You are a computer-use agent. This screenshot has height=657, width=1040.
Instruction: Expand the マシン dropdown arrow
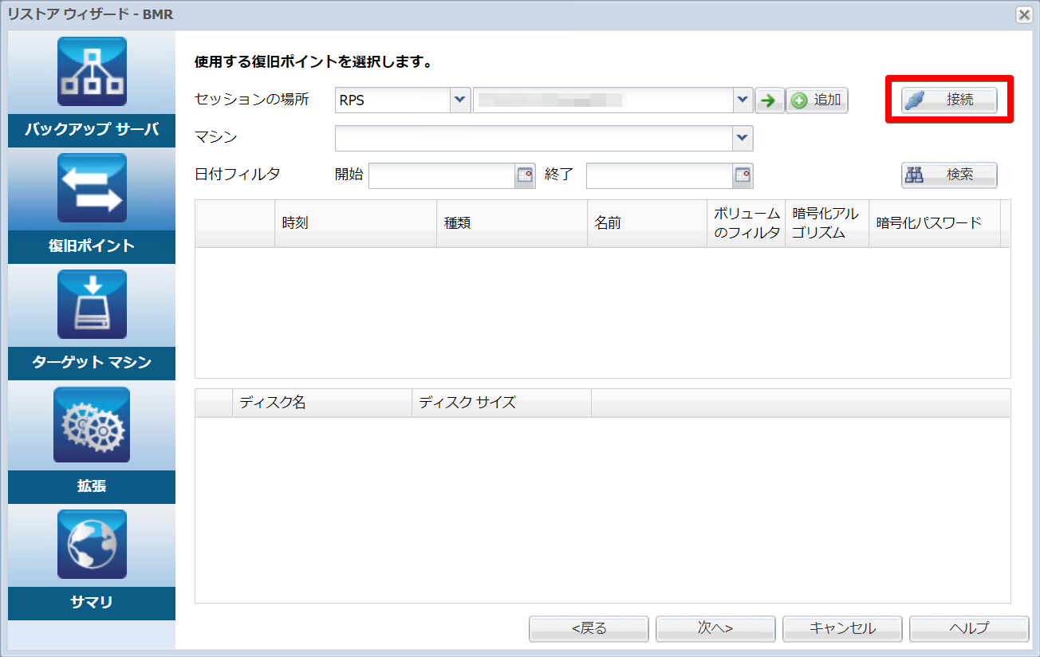click(x=743, y=138)
